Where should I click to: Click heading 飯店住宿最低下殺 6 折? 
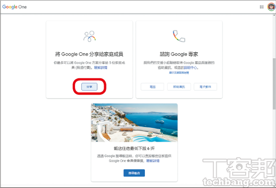coord(134,149)
